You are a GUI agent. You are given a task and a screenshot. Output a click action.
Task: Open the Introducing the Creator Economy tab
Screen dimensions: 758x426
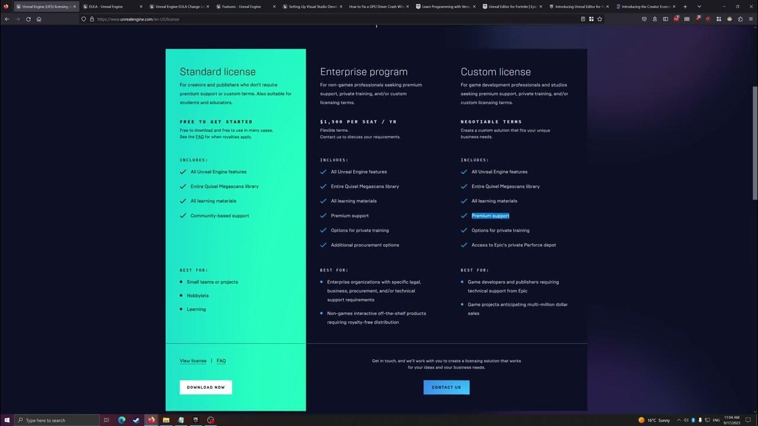[x=646, y=7]
